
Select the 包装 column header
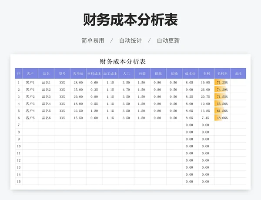click(142, 73)
